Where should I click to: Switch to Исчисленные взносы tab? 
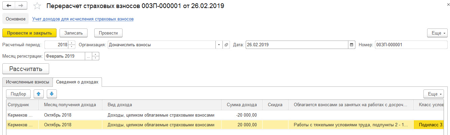pyautogui.click(x=28, y=82)
